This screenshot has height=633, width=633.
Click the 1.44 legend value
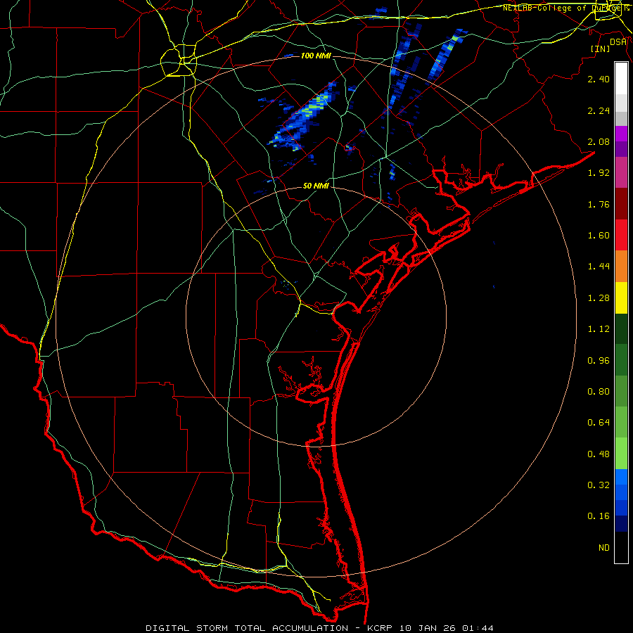(x=599, y=267)
